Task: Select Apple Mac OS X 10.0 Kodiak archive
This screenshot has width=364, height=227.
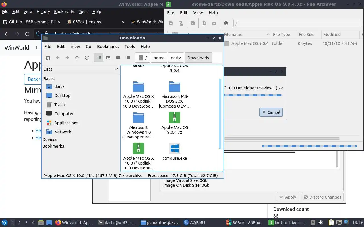Action: 138,156
